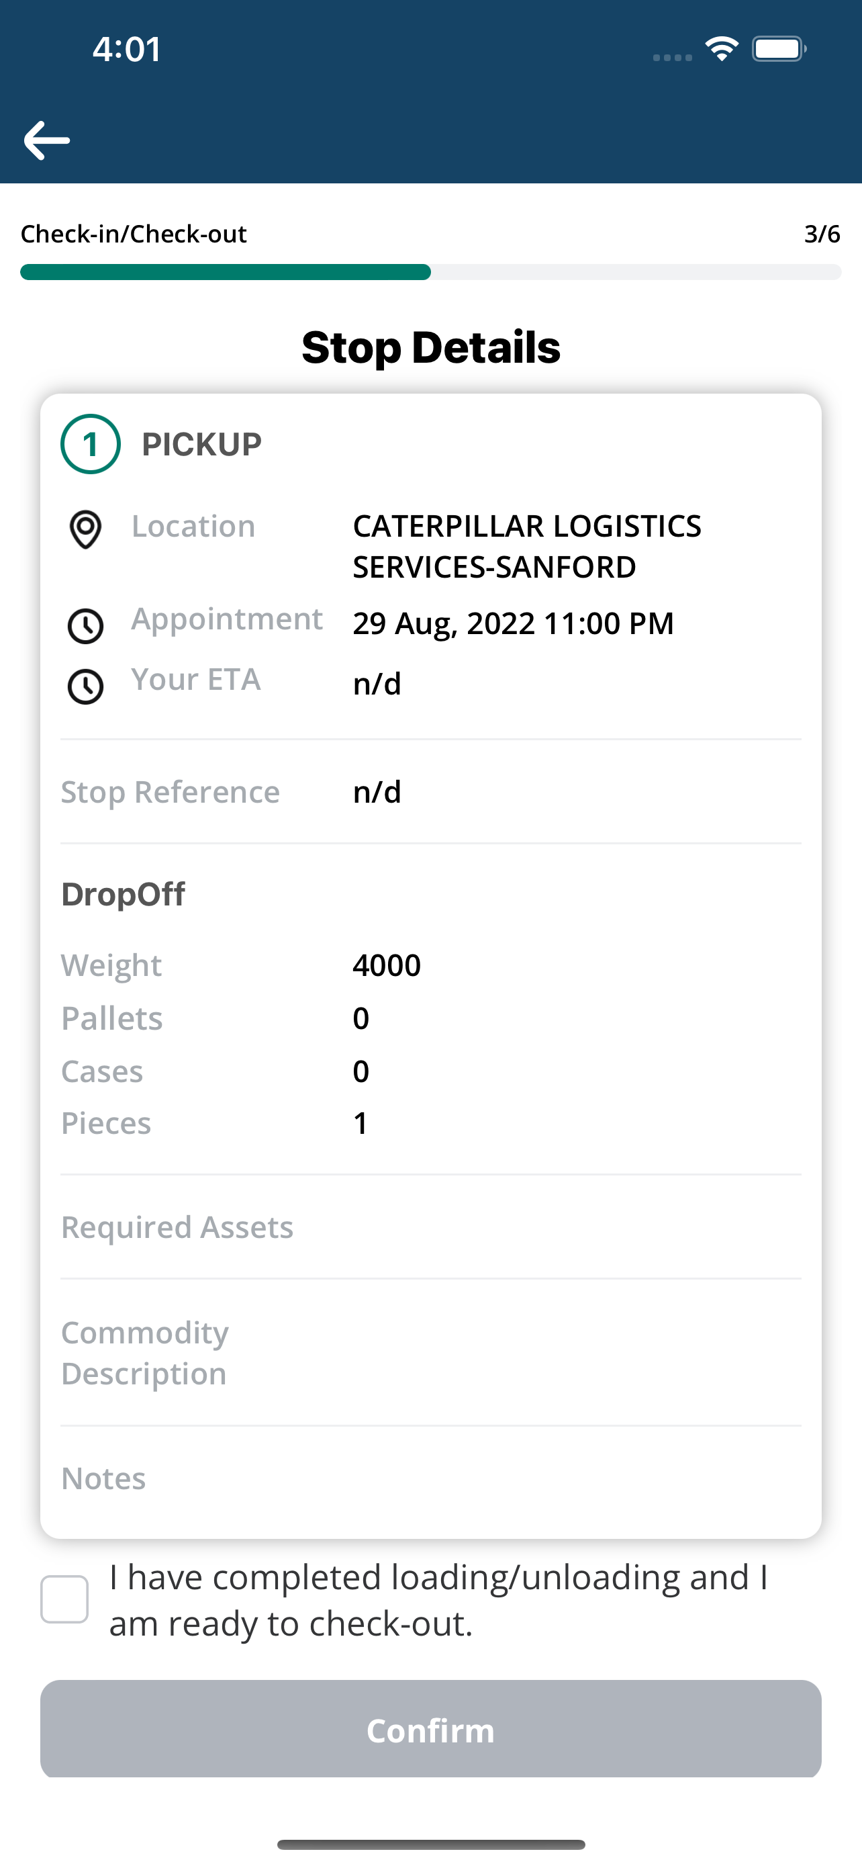Screen dimensions: 862x1866
Task: Tap the Wi-Fi status icon
Action: (722, 48)
